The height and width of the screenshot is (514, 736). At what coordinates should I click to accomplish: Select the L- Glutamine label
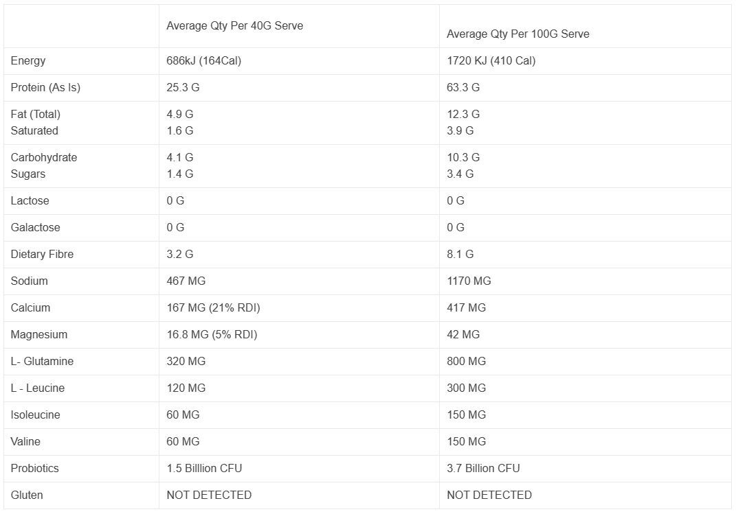pos(42,361)
